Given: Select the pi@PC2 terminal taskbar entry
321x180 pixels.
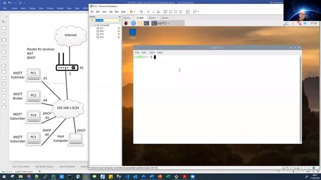Looking at the screenshot, I should tap(168, 23).
